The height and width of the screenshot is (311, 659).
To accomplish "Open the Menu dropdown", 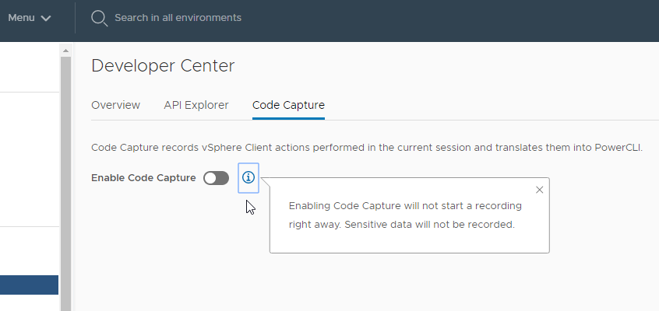I will pyautogui.click(x=30, y=18).
